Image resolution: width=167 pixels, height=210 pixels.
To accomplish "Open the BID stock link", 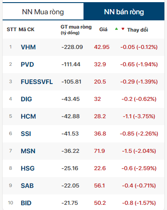I will coord(26,203).
